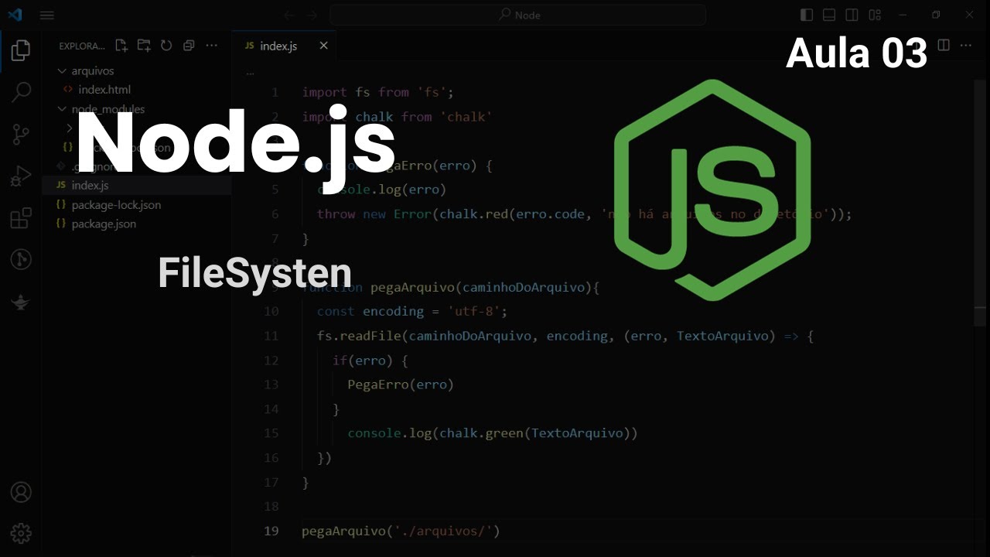This screenshot has width=990, height=557.
Task: Click the first import fs line
Action: point(377,92)
